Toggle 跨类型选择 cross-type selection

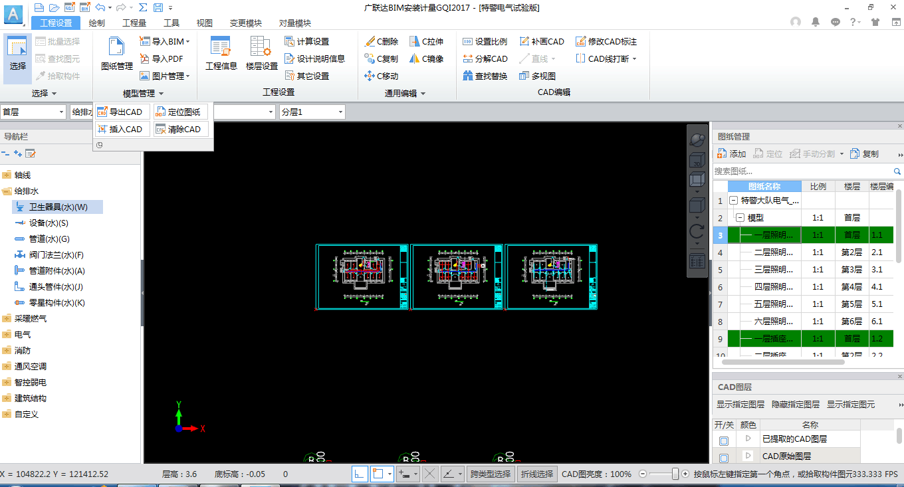pyautogui.click(x=491, y=474)
